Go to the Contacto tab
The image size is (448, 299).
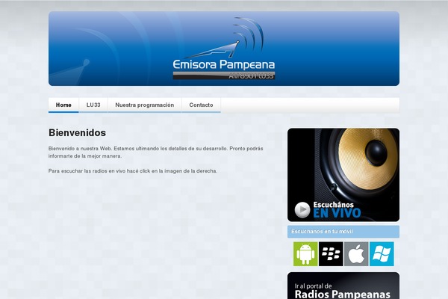pyautogui.click(x=201, y=105)
